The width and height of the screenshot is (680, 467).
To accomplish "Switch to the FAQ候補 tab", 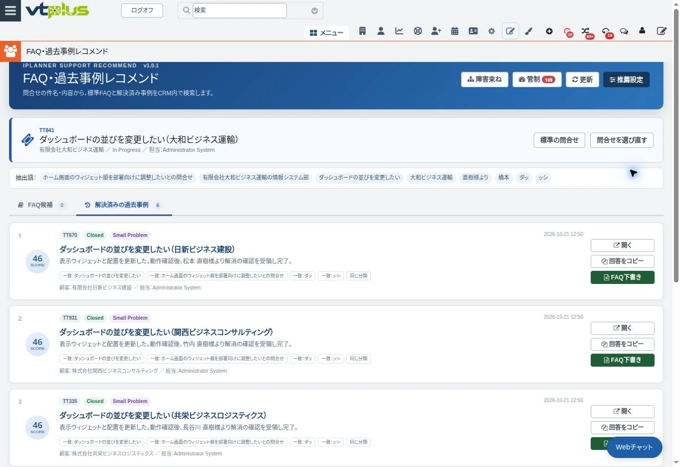I will (x=42, y=205).
